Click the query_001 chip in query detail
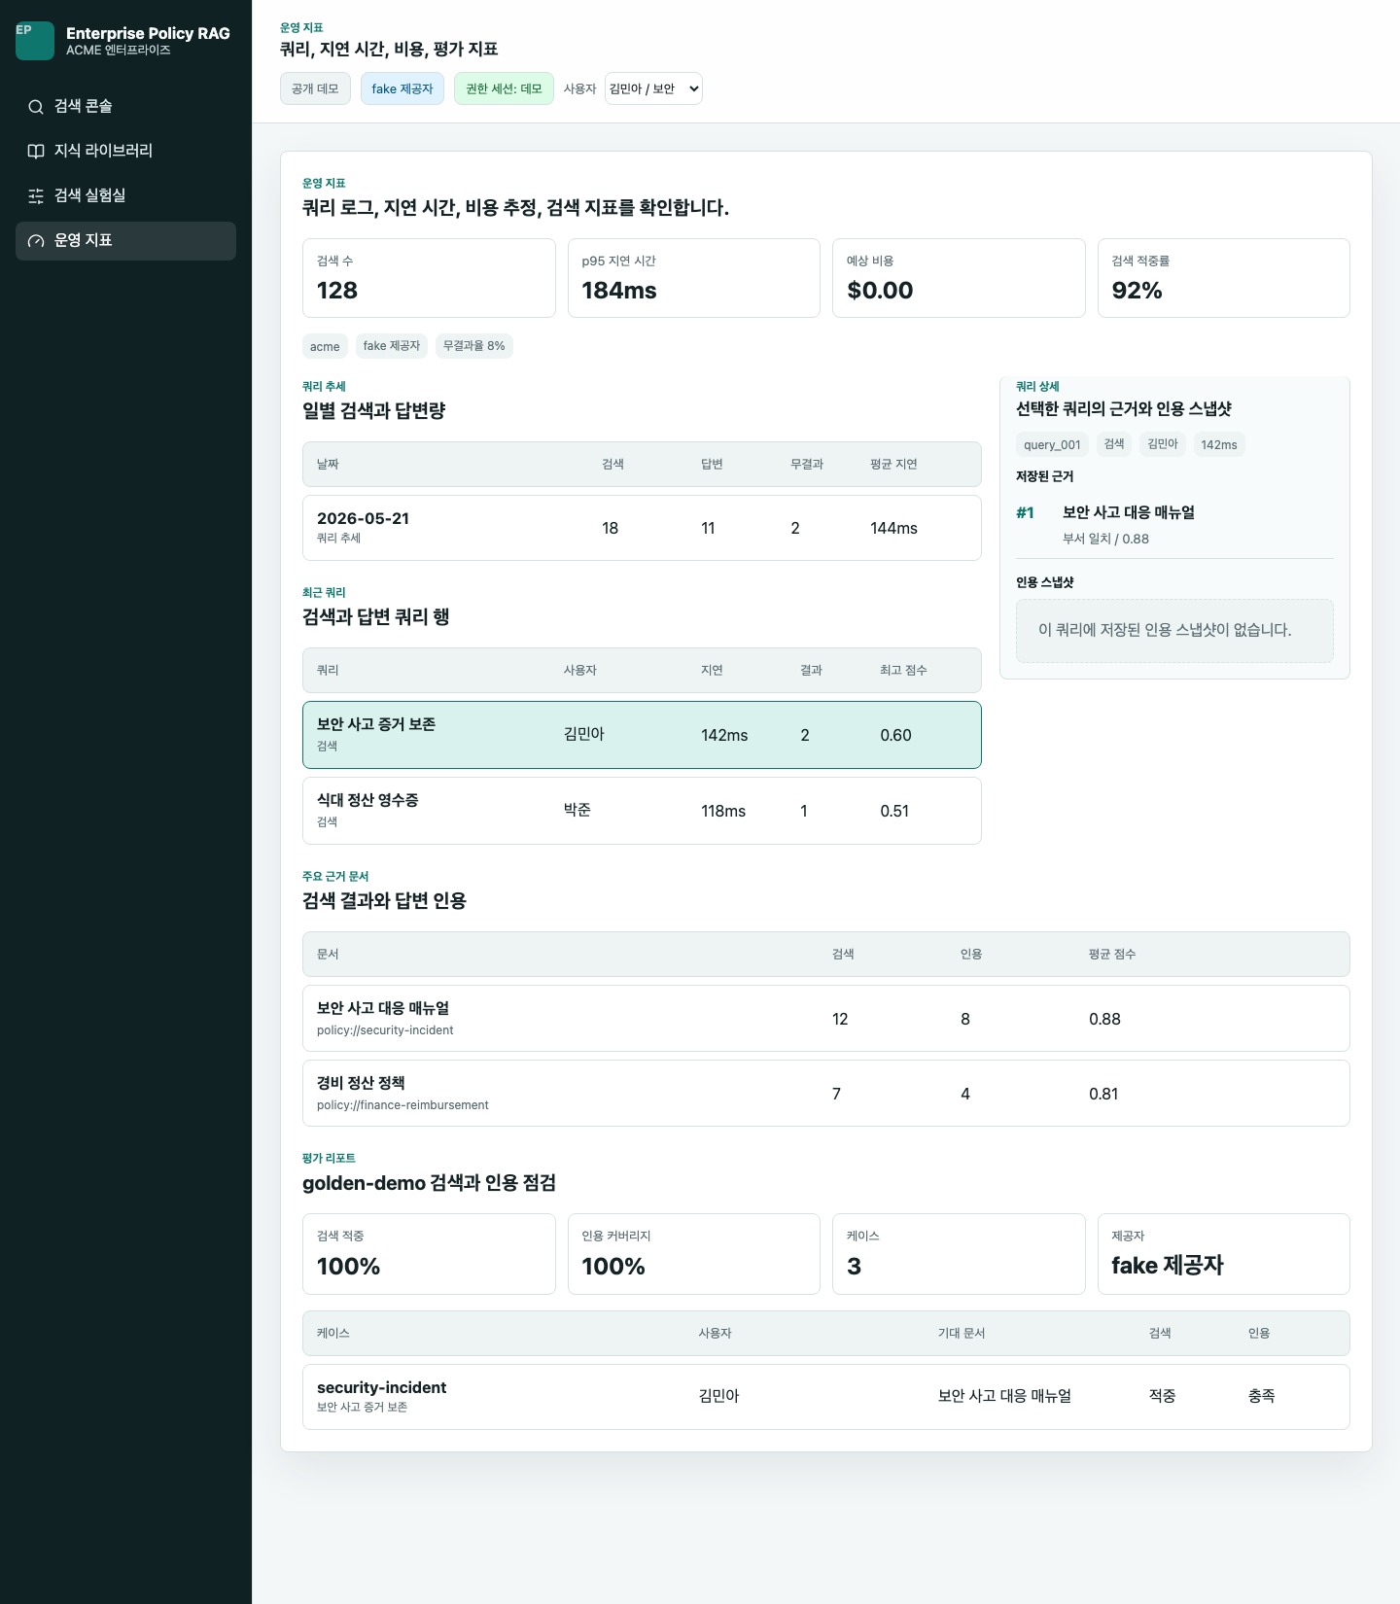Viewport: 1400px width, 1604px height. click(x=1052, y=444)
